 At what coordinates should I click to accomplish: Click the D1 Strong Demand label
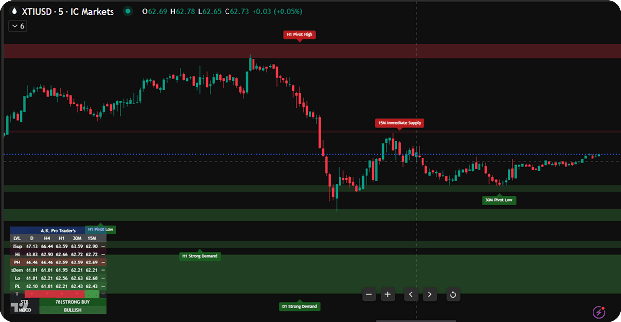coord(299,306)
